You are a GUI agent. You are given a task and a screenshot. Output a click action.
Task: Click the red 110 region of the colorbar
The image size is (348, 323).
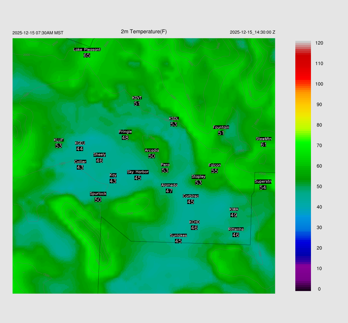pos(303,64)
